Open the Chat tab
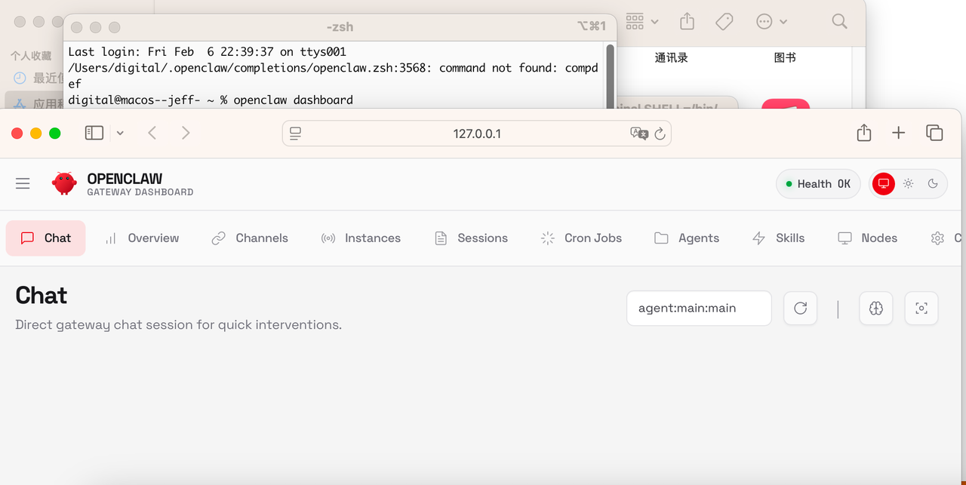Viewport: 966px width, 485px height. [x=45, y=238]
